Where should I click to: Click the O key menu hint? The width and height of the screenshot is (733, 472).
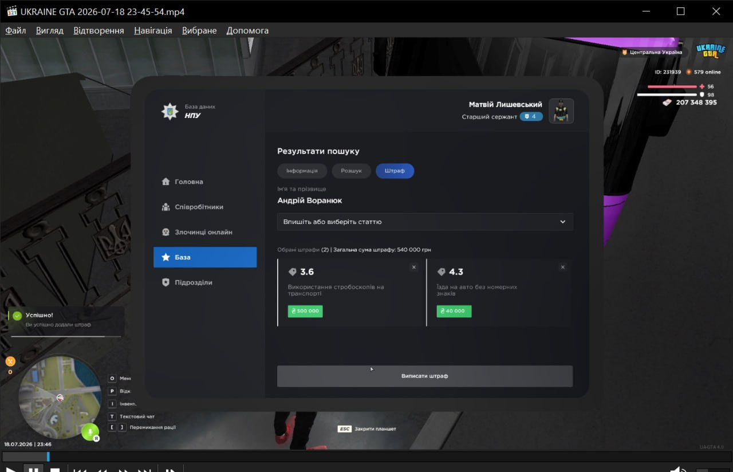point(120,379)
